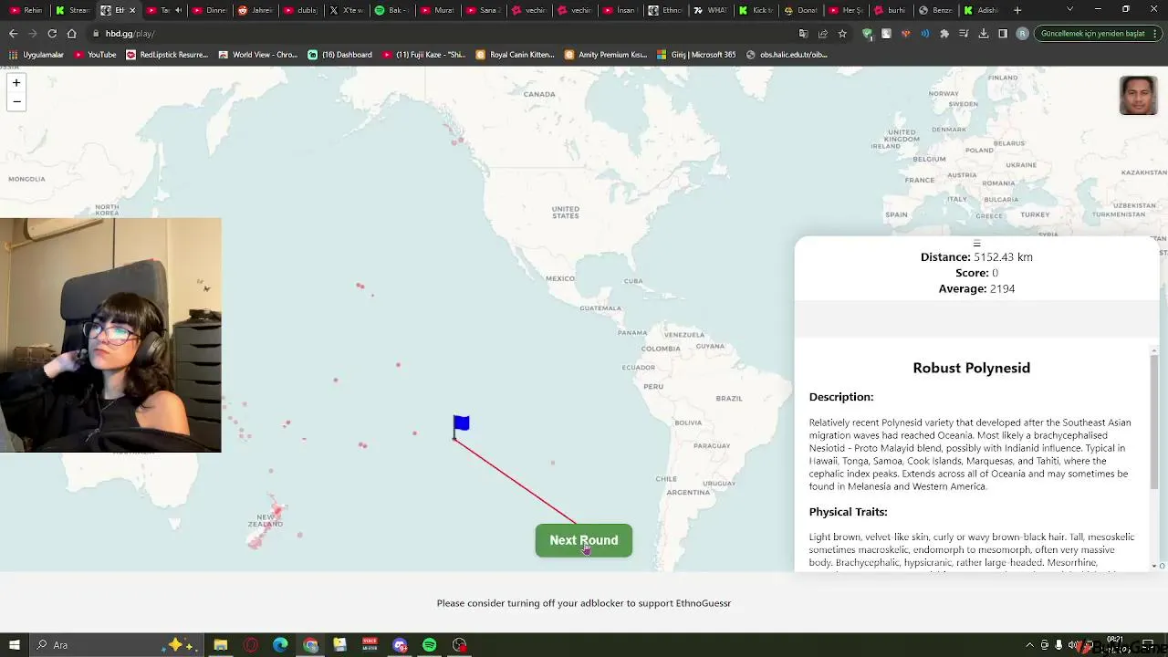Viewport: 1168px width, 657px height.
Task: Click the face photo thumbnail
Action: click(1138, 96)
